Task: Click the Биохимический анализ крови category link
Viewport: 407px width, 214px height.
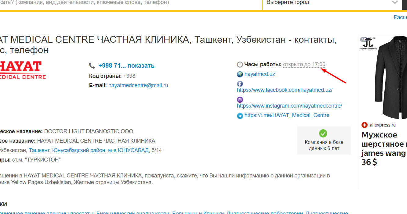Action: 133,213
